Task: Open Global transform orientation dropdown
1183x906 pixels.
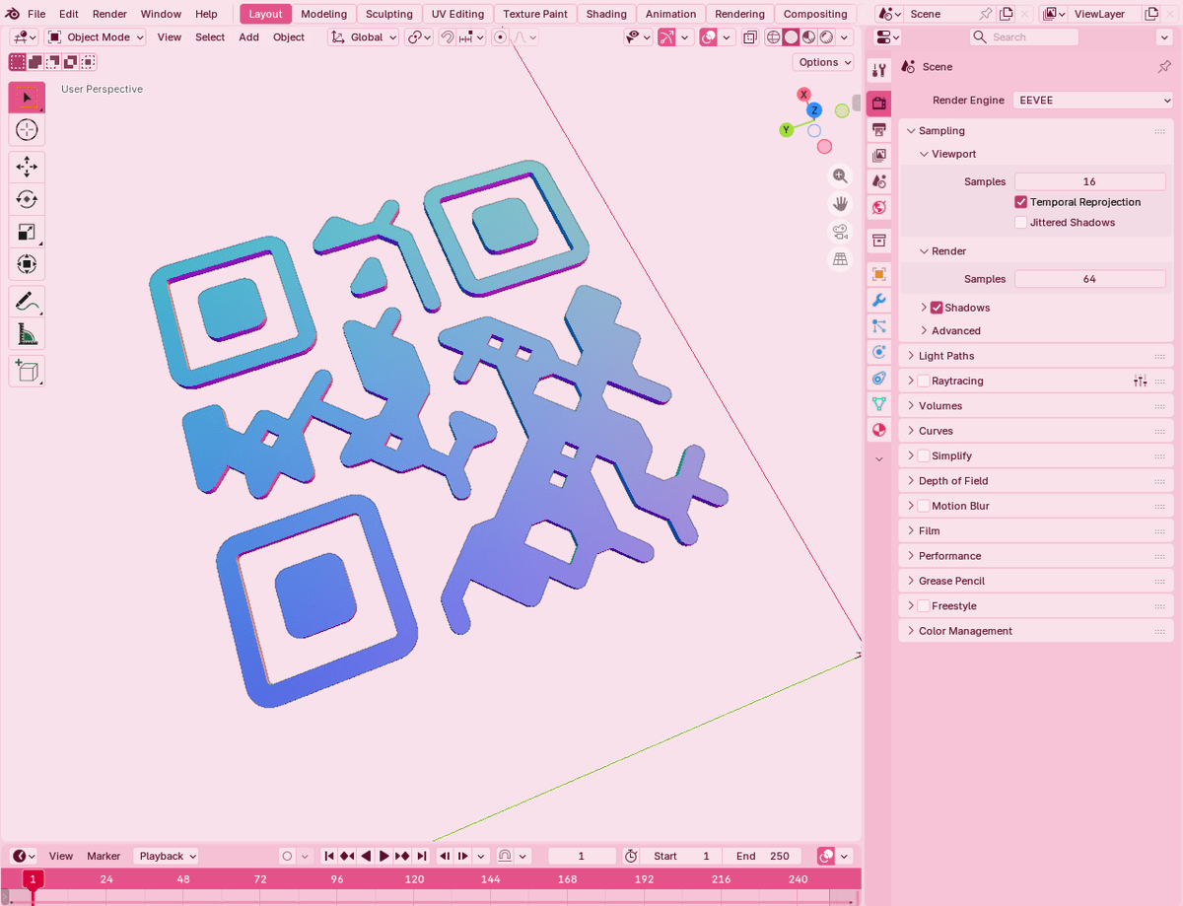Action: pos(363,37)
